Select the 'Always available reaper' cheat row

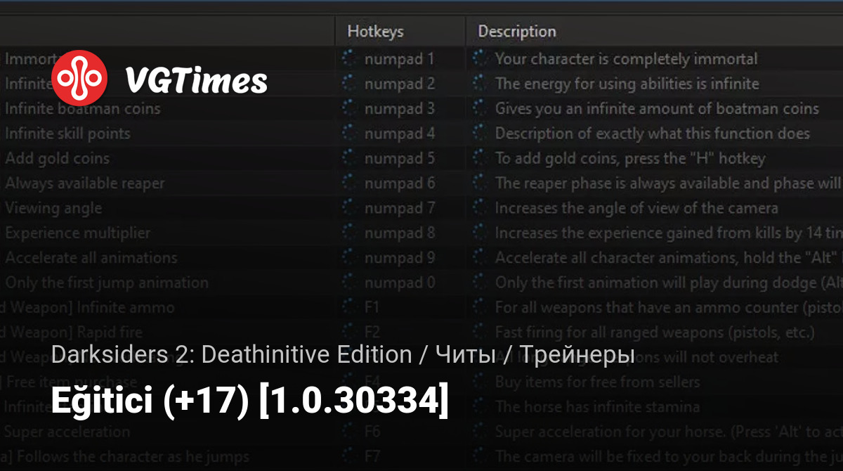click(85, 183)
